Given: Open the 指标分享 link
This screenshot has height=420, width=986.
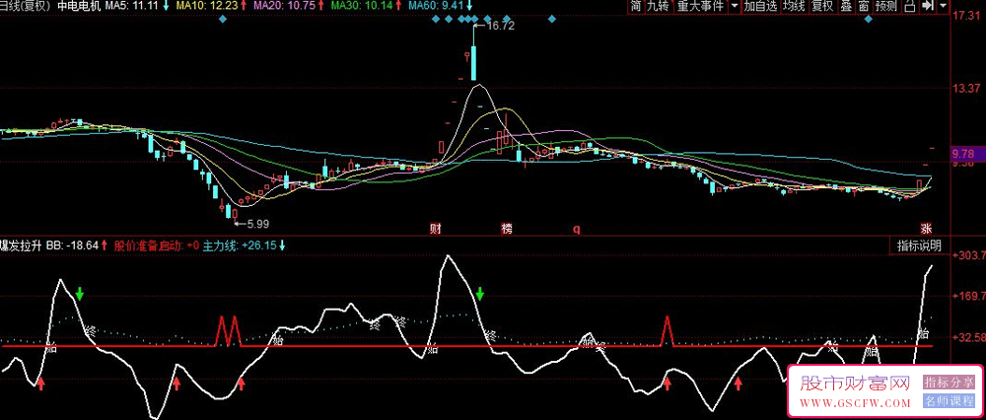Looking at the screenshot, I should click(949, 382).
